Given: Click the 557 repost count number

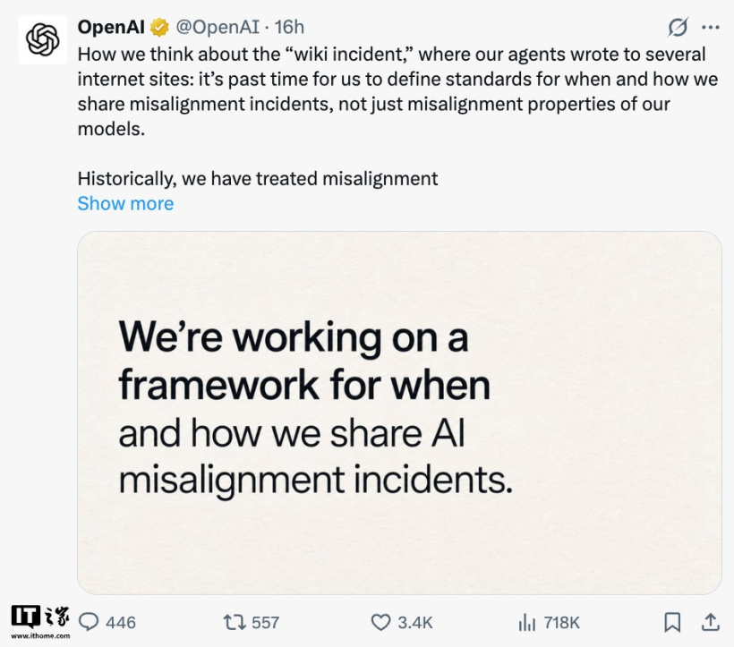Looking at the screenshot, I should coord(266,623).
